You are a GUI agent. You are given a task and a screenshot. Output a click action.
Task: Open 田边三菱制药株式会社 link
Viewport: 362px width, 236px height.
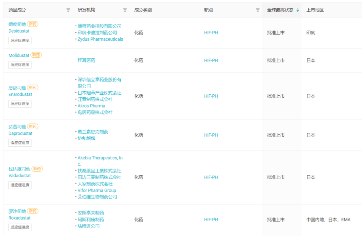pyautogui.click(x=100, y=177)
